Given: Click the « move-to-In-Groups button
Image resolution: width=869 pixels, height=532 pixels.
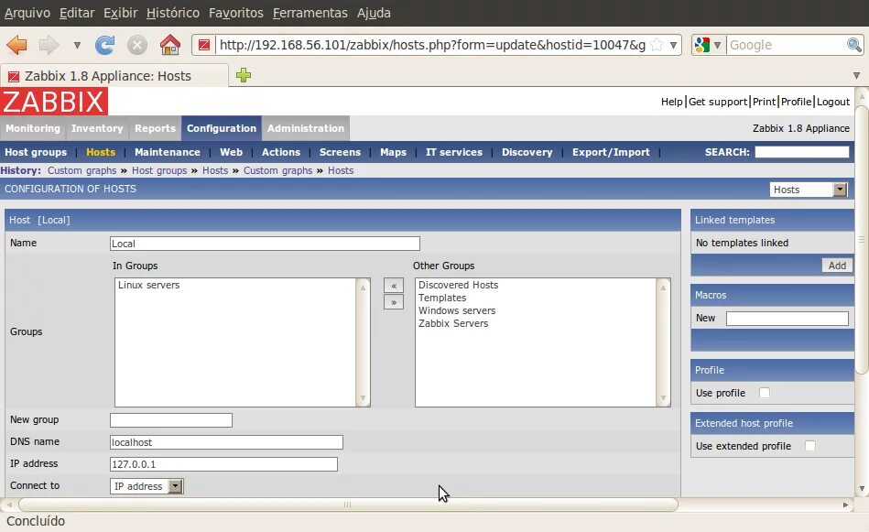Looking at the screenshot, I should [x=394, y=286].
